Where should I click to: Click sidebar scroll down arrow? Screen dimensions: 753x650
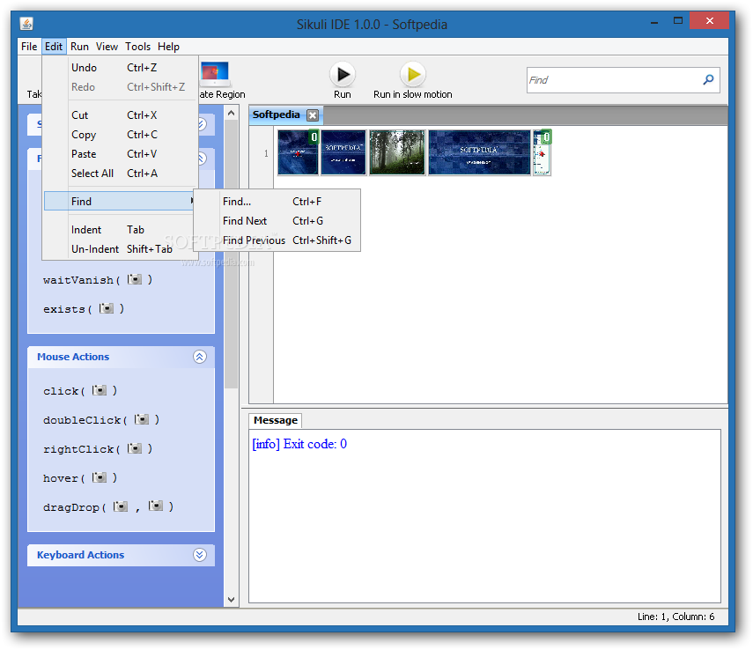(231, 599)
